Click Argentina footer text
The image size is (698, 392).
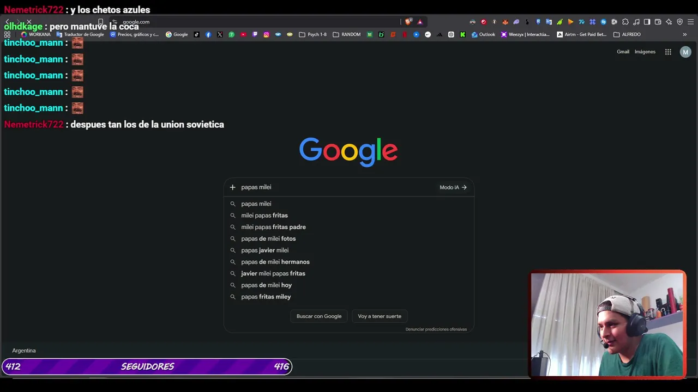pos(24,351)
